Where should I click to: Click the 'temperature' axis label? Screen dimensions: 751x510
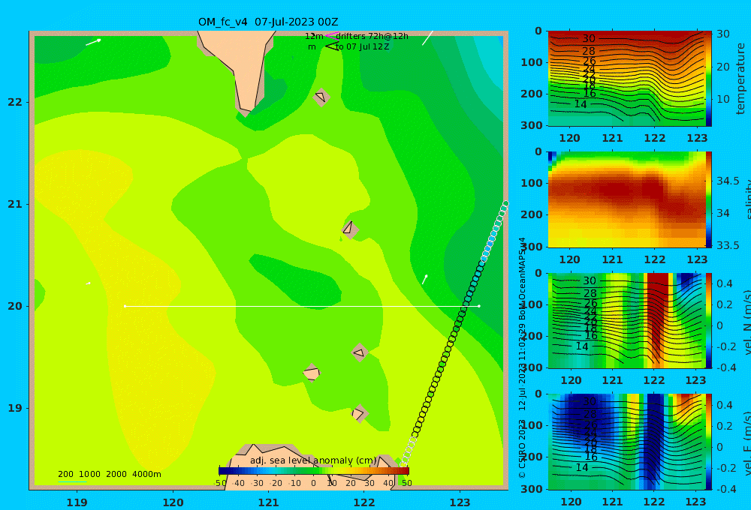pyautogui.click(x=741, y=79)
